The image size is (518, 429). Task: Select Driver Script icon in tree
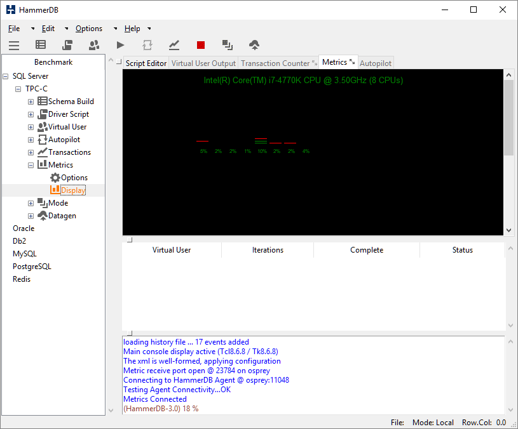coord(43,114)
